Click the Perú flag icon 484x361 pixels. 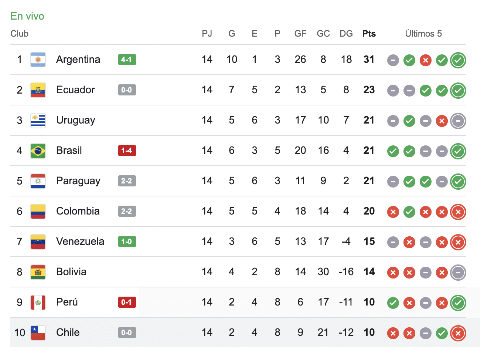coord(37,302)
